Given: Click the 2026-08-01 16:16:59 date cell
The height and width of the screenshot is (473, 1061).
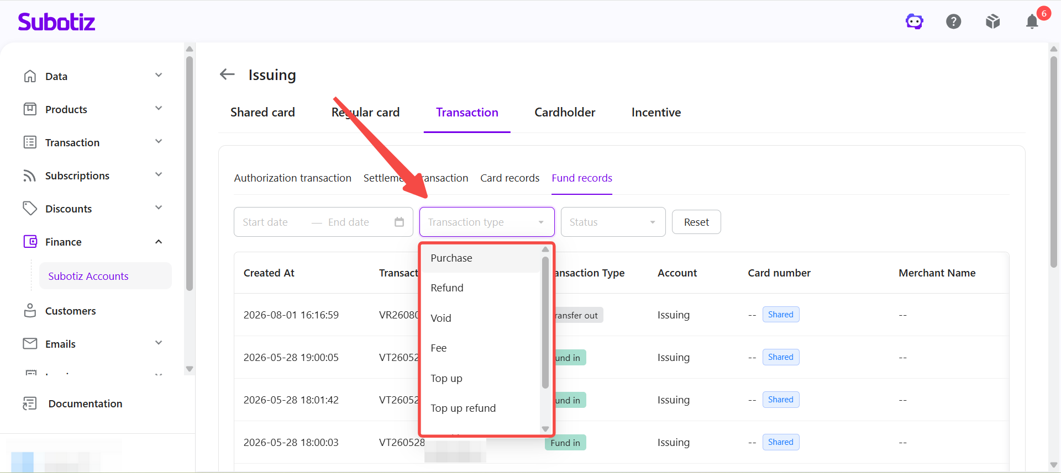Looking at the screenshot, I should 291,315.
